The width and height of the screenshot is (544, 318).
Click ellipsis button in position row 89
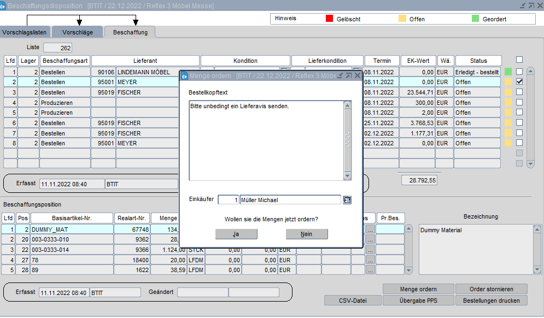[371, 270]
